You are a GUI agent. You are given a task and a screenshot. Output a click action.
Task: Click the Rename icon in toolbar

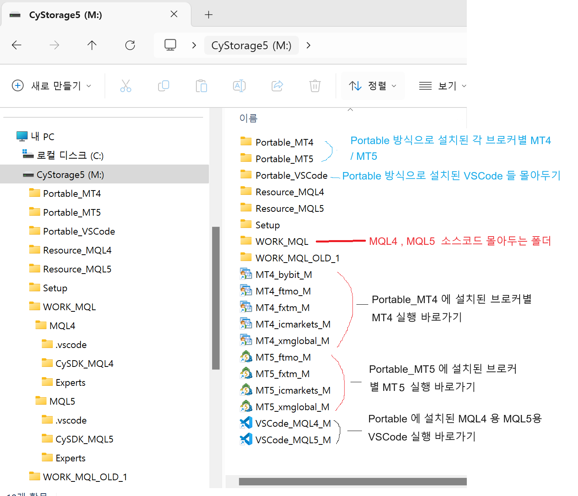click(239, 86)
